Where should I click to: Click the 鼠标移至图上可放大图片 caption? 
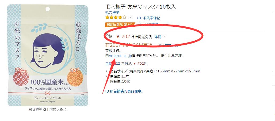tap(48, 110)
